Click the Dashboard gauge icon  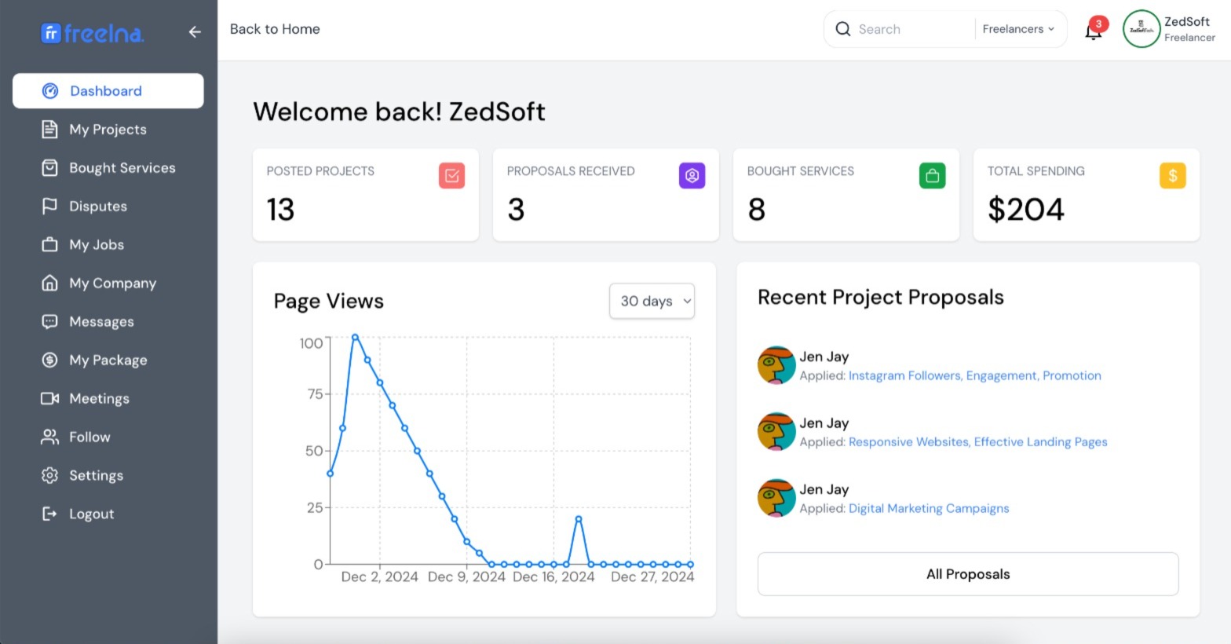pyautogui.click(x=50, y=91)
